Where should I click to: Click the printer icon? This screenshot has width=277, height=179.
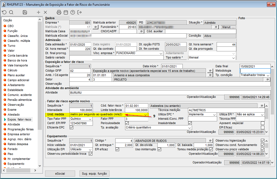coord(59,12)
